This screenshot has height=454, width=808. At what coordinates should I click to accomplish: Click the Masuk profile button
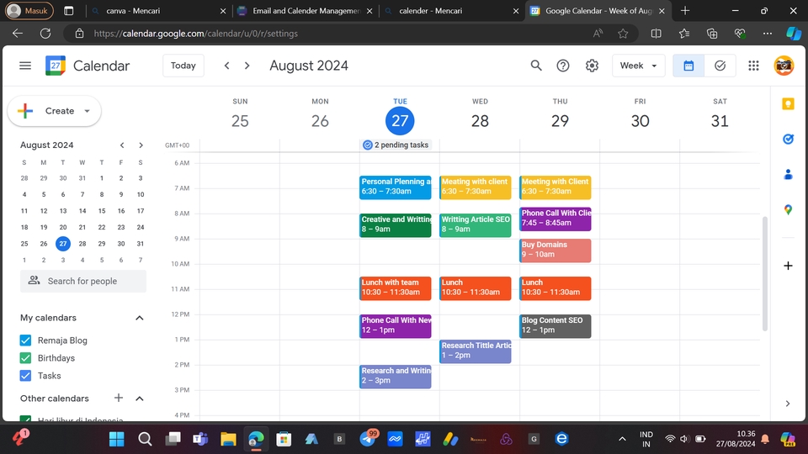pos(29,11)
